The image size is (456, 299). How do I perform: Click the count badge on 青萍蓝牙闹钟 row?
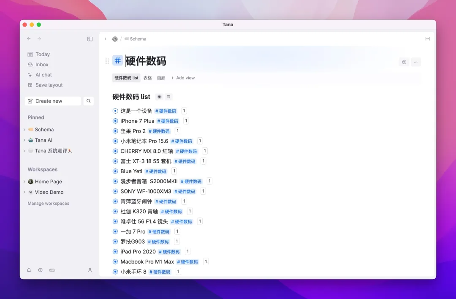184,201
